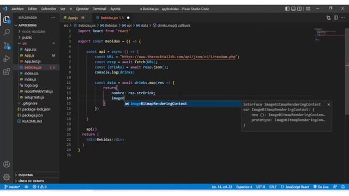Open the Ver menu
The height and width of the screenshot is (196, 349).
(63, 9)
